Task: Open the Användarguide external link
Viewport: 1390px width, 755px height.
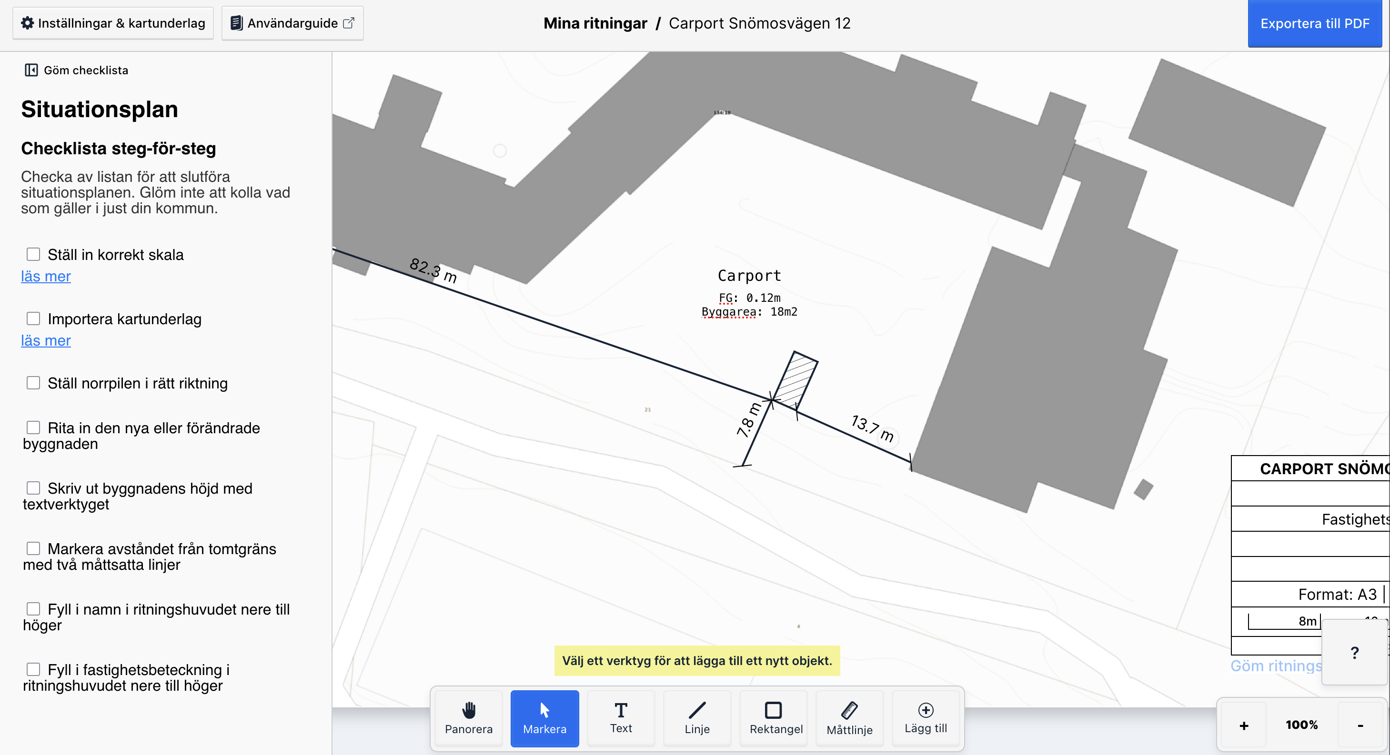Action: coord(292,23)
